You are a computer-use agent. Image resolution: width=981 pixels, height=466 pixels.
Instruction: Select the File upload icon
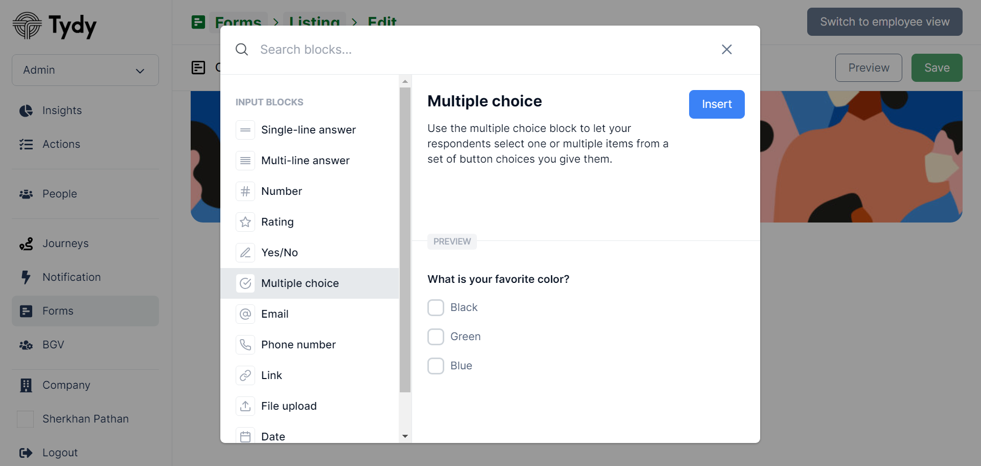(245, 406)
